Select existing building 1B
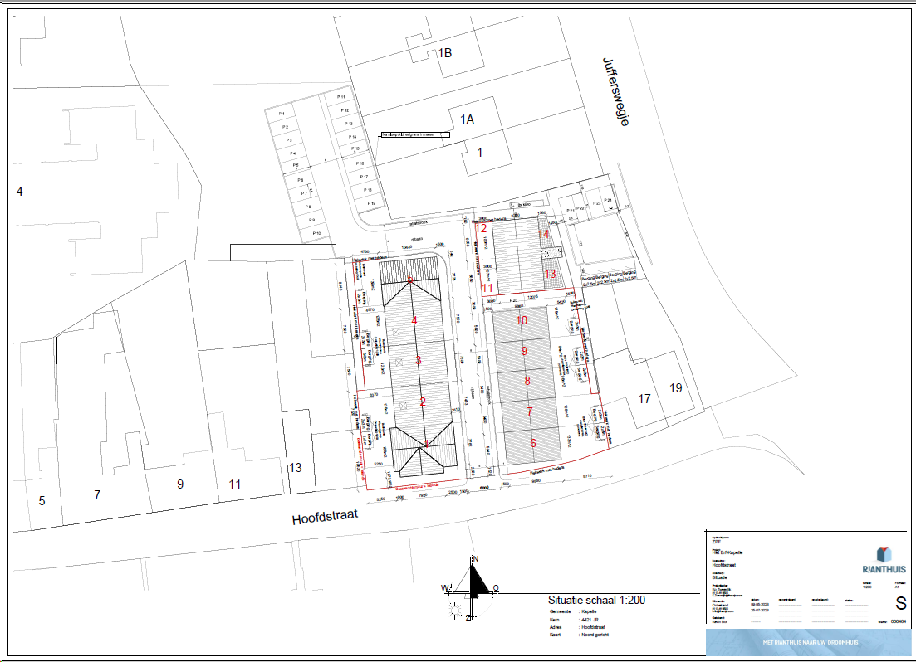The image size is (916, 662). [x=444, y=53]
